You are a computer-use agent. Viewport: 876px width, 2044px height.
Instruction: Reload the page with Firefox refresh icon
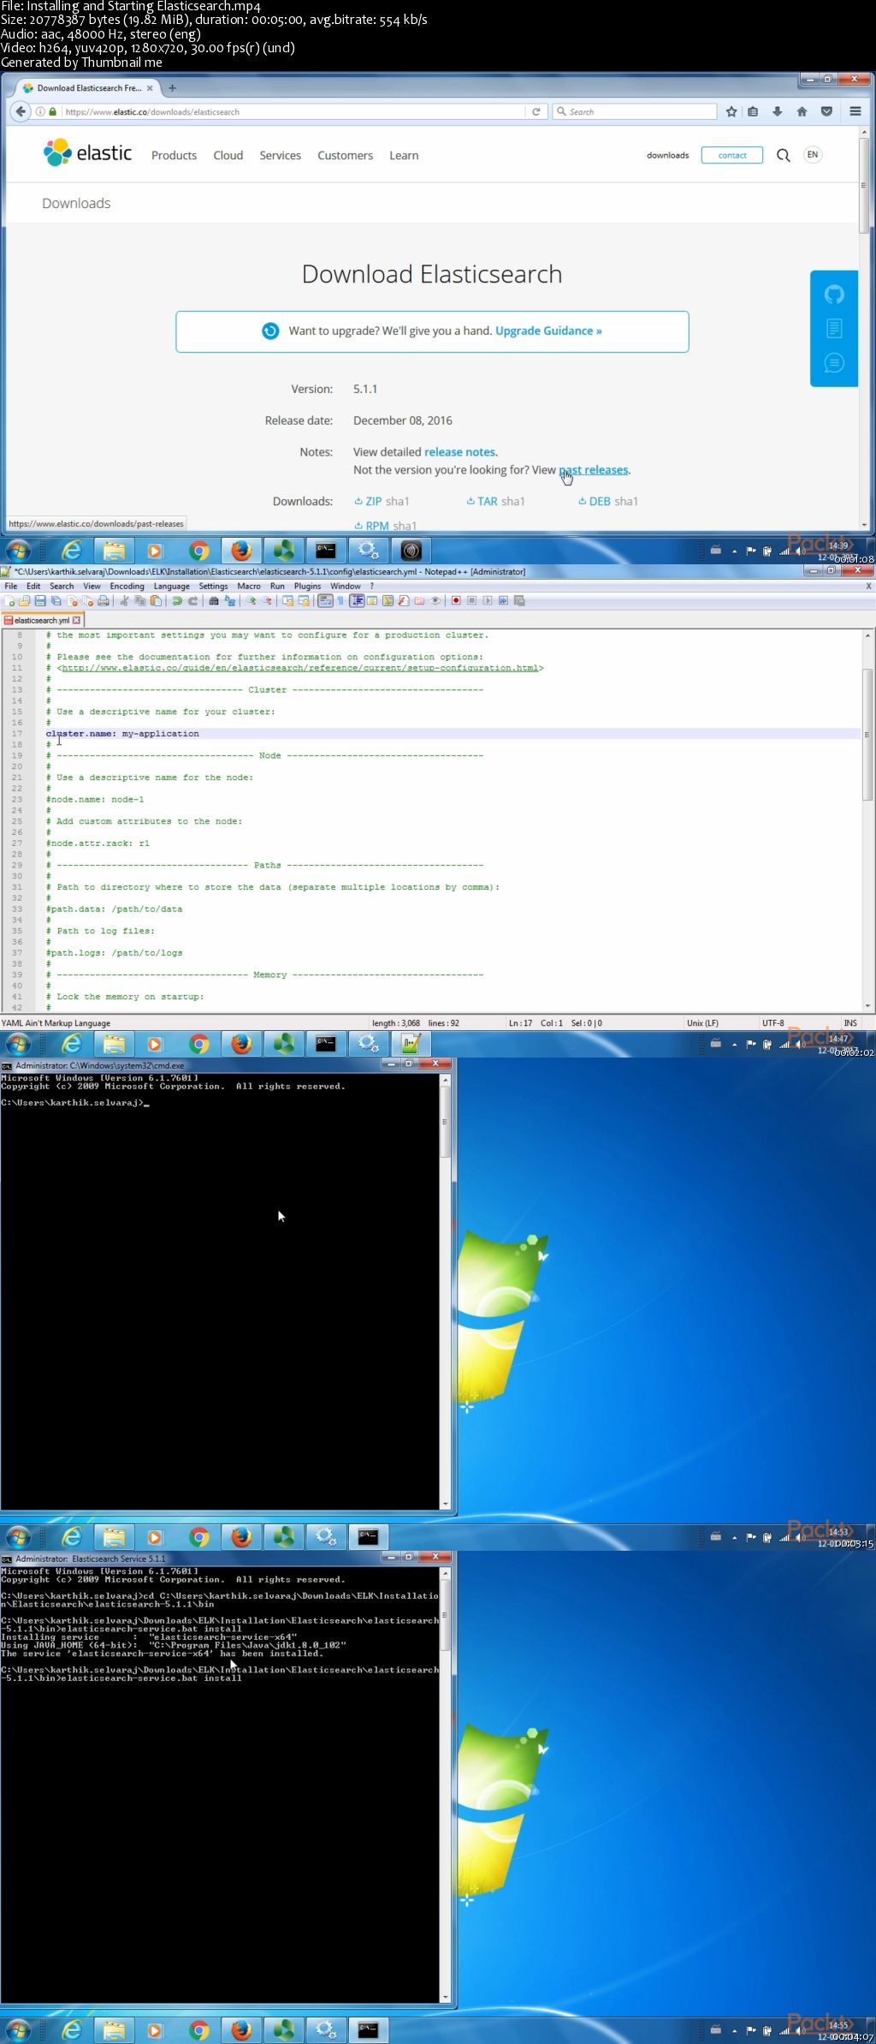[536, 111]
